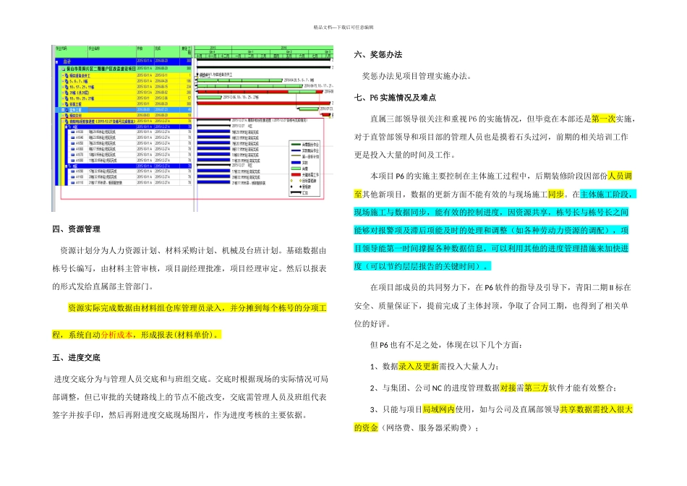Click the line starting "部调整，但已审批的关键路线"
687x486 pixels.
189,397
